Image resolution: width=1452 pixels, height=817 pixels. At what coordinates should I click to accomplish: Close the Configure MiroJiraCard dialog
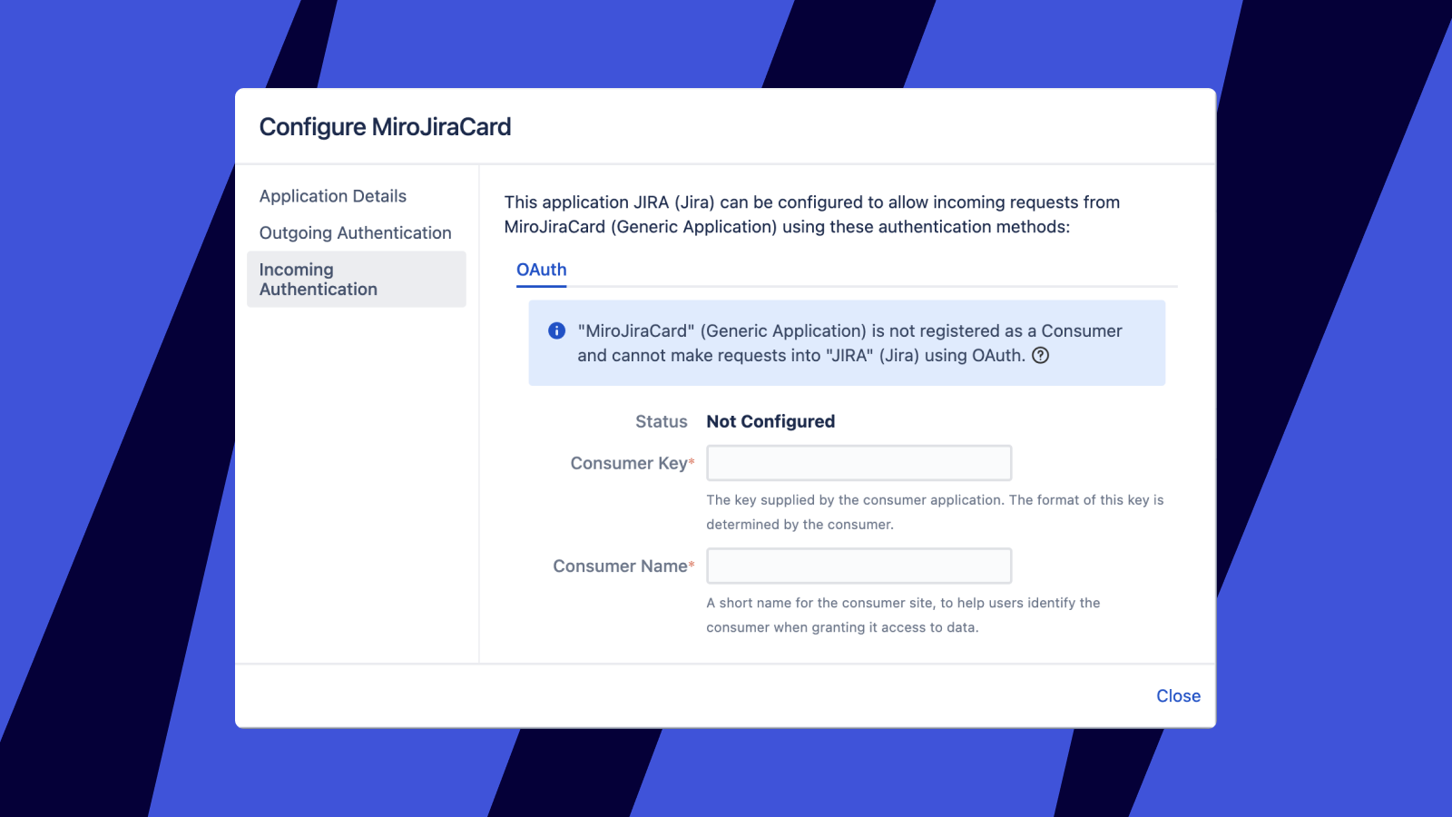(x=1177, y=696)
